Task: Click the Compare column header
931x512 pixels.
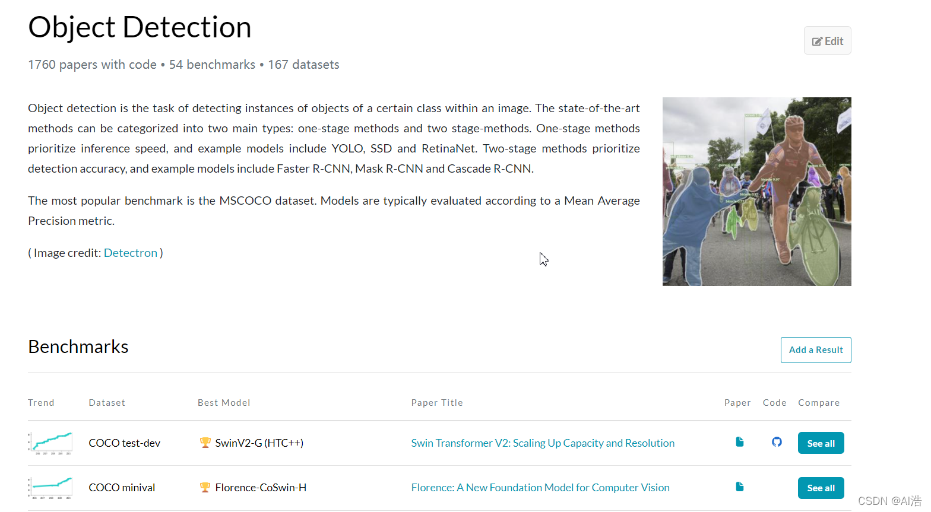Action: (x=819, y=403)
